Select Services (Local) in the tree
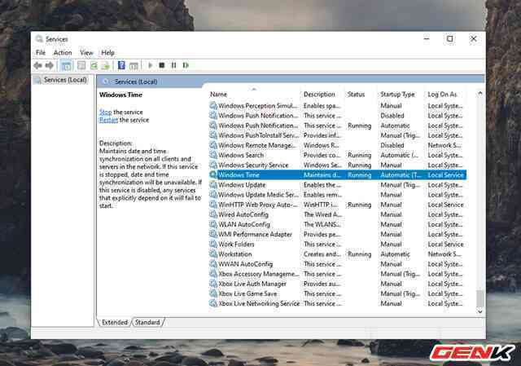521x366 pixels. tap(65, 80)
